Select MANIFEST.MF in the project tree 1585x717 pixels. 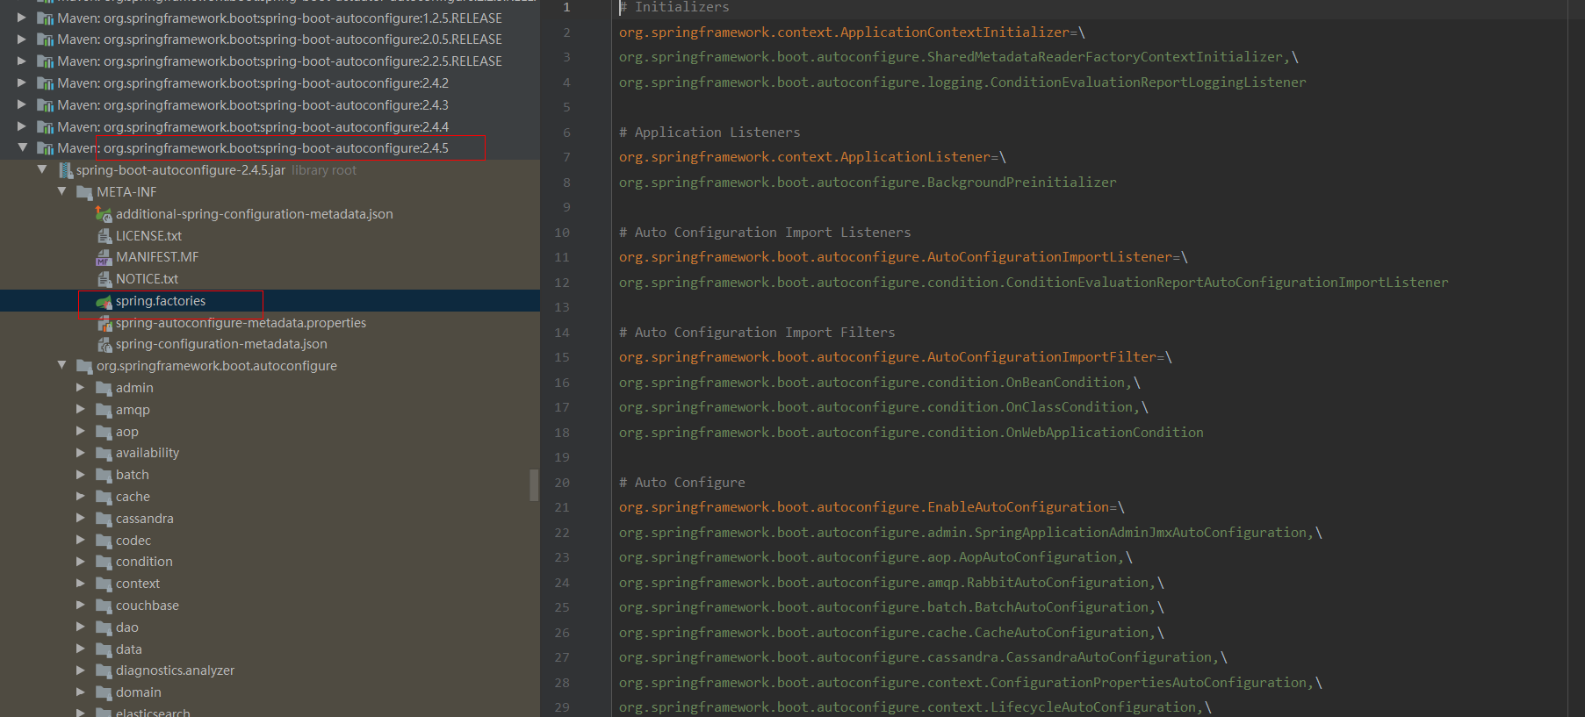tap(157, 256)
